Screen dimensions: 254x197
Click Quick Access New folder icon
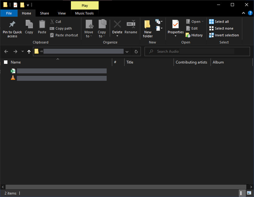(x=22, y=5)
